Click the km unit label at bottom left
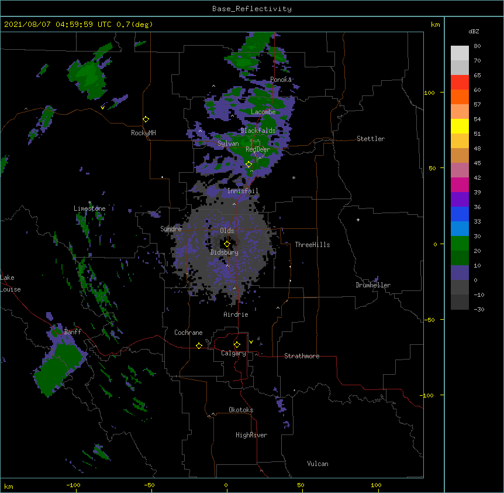Screen dimensions: 504x493 click(9, 486)
